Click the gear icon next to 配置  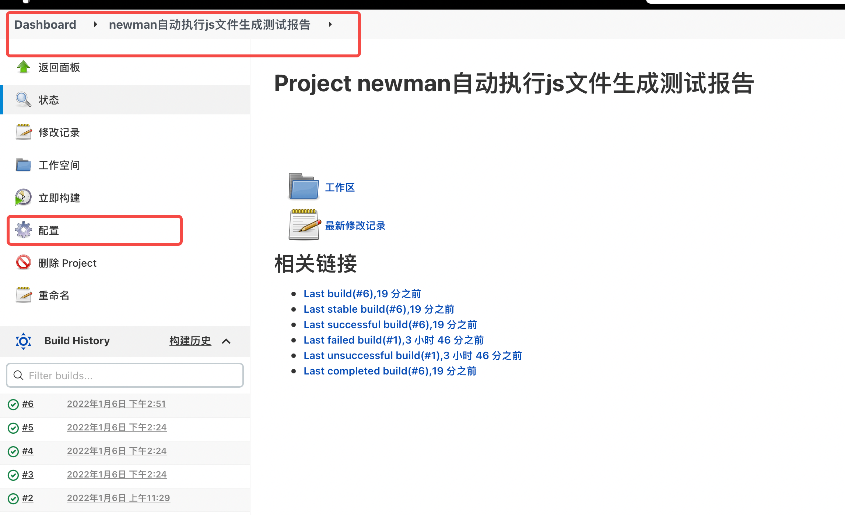pyautogui.click(x=23, y=230)
